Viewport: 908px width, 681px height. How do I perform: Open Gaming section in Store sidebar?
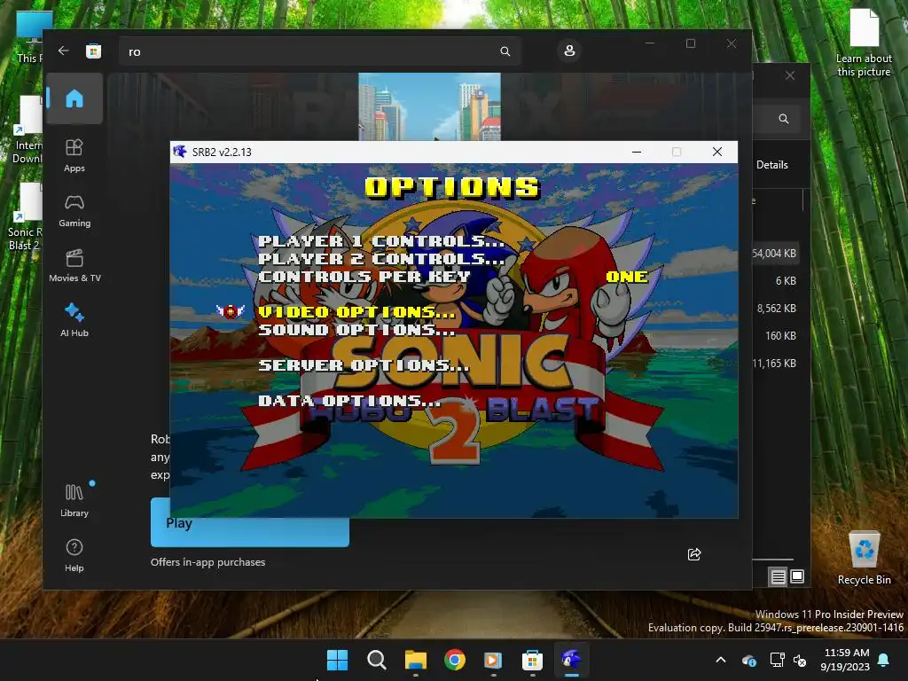(74, 210)
